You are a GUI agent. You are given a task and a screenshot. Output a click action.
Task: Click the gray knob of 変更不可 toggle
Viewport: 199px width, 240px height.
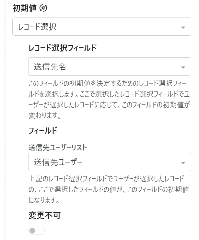(x=32, y=231)
